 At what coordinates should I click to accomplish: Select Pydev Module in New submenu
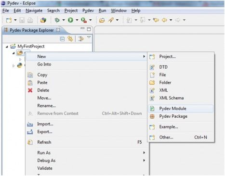click(181, 109)
